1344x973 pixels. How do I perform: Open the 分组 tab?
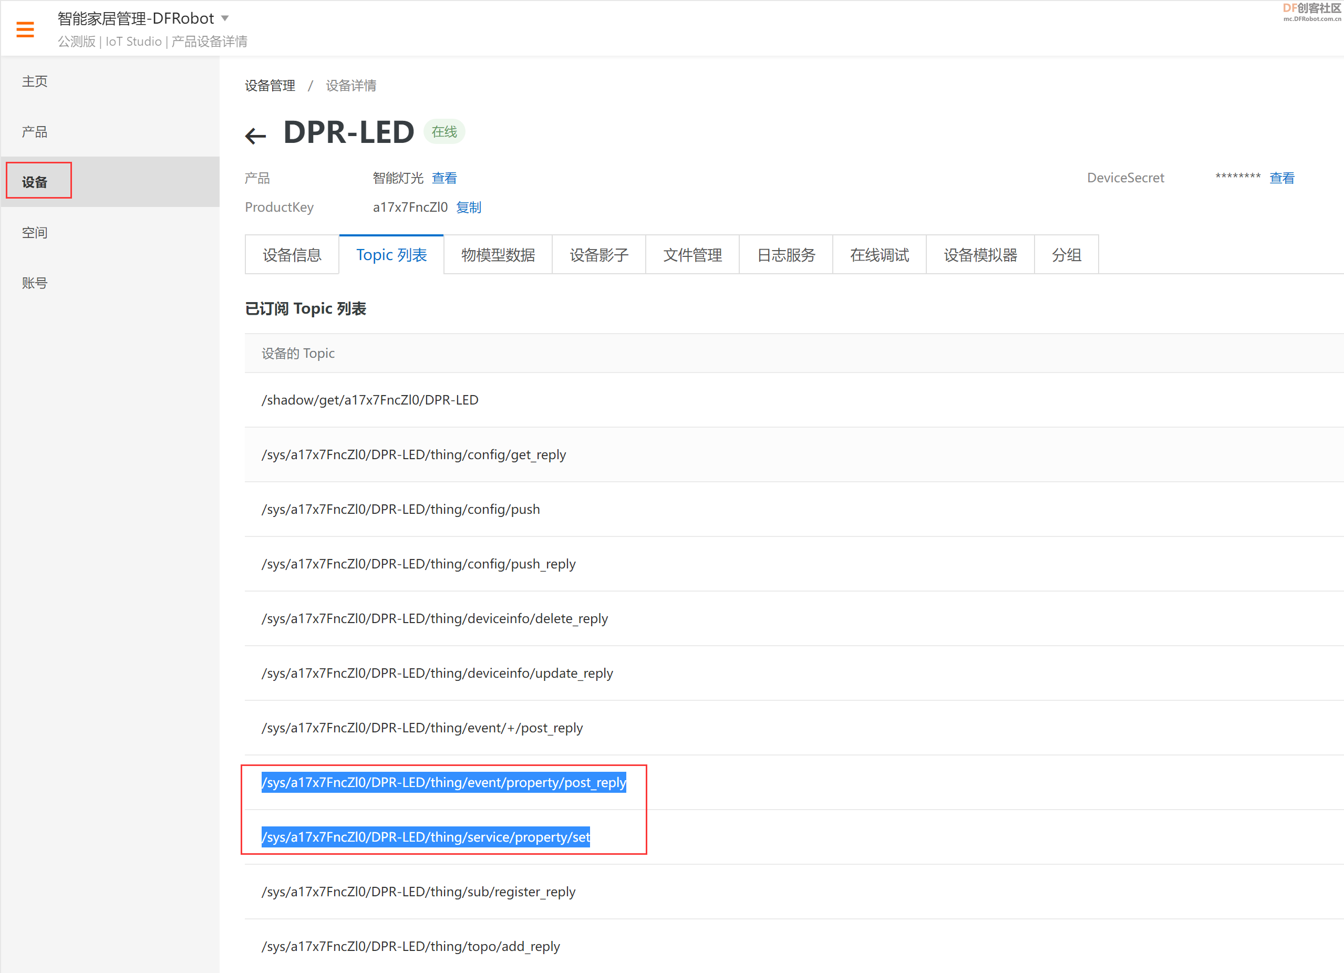point(1067,255)
